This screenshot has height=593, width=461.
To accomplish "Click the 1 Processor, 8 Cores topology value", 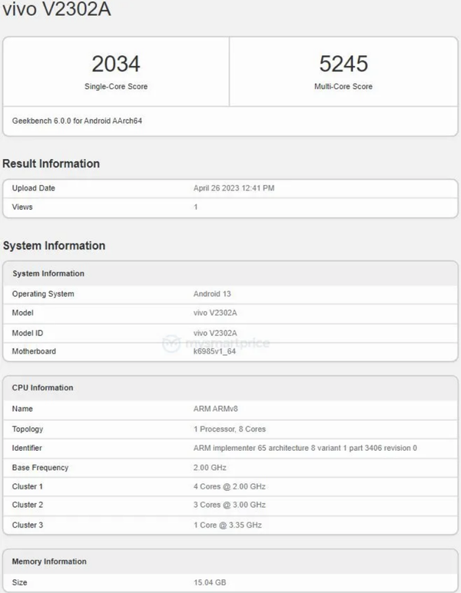I will 230,429.
